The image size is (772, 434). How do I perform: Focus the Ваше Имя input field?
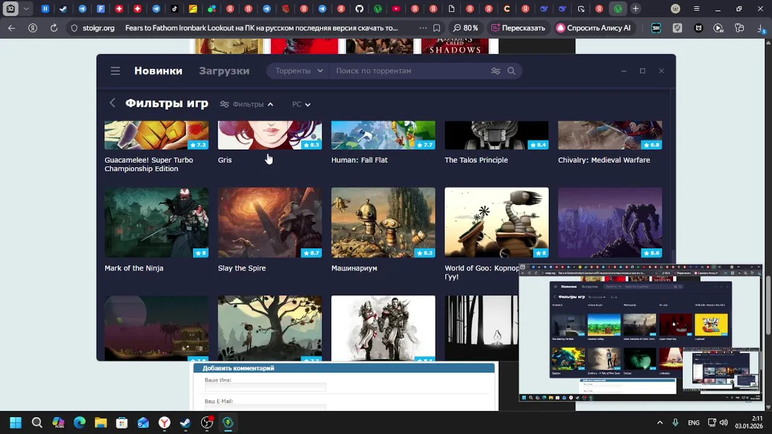265,388
